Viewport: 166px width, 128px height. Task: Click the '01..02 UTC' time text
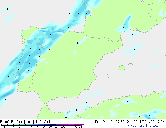[137, 122]
